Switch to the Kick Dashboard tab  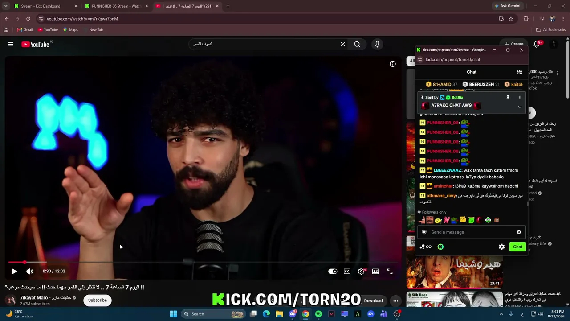(x=45, y=6)
